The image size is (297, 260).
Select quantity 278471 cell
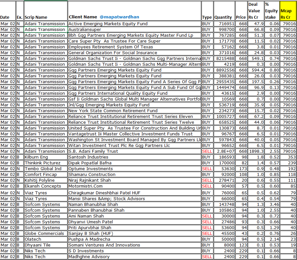point(224,180)
